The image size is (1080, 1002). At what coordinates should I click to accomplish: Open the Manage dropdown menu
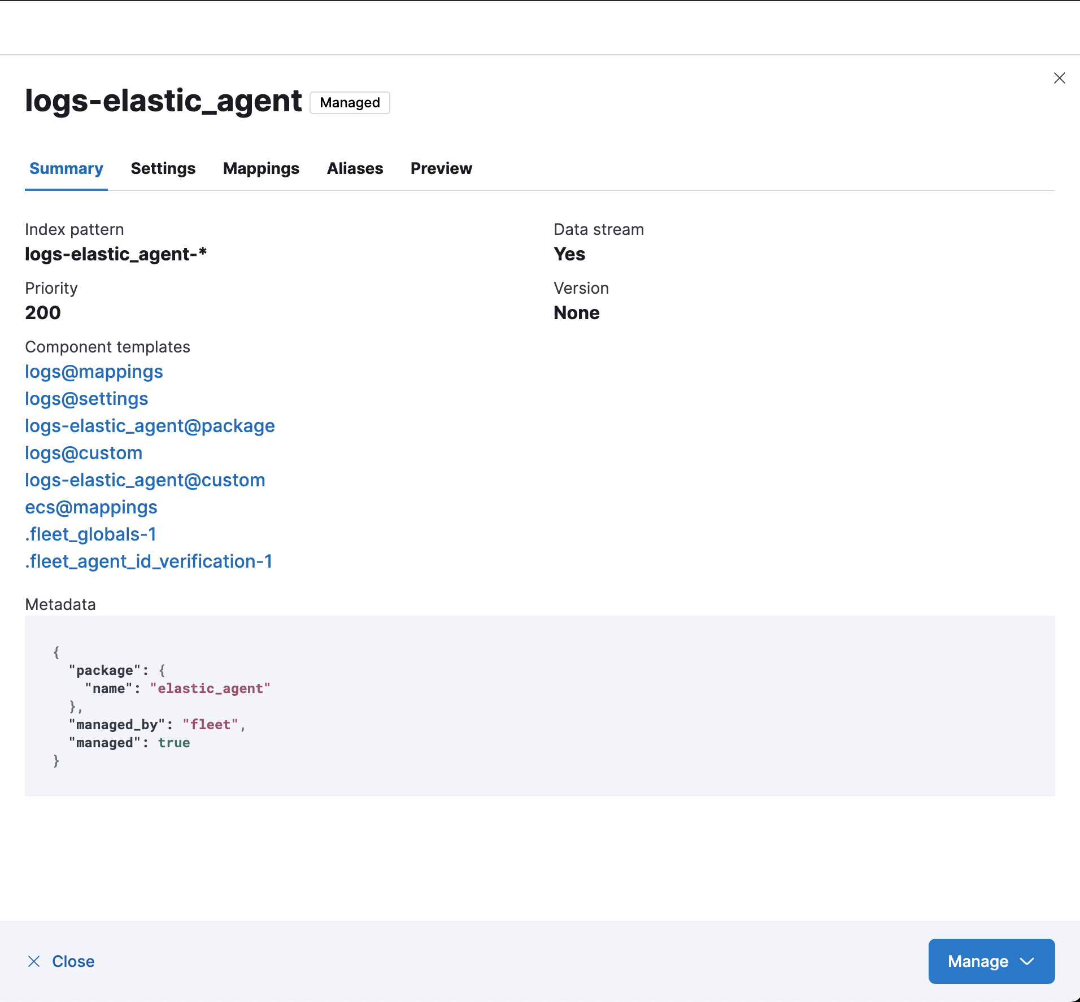tap(991, 961)
